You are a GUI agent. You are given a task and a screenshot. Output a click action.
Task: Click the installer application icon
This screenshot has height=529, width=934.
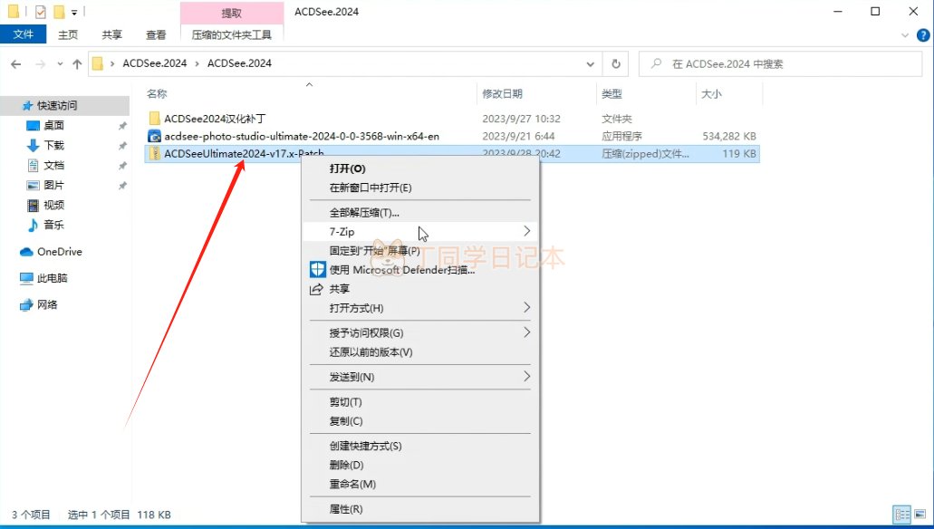pos(154,136)
